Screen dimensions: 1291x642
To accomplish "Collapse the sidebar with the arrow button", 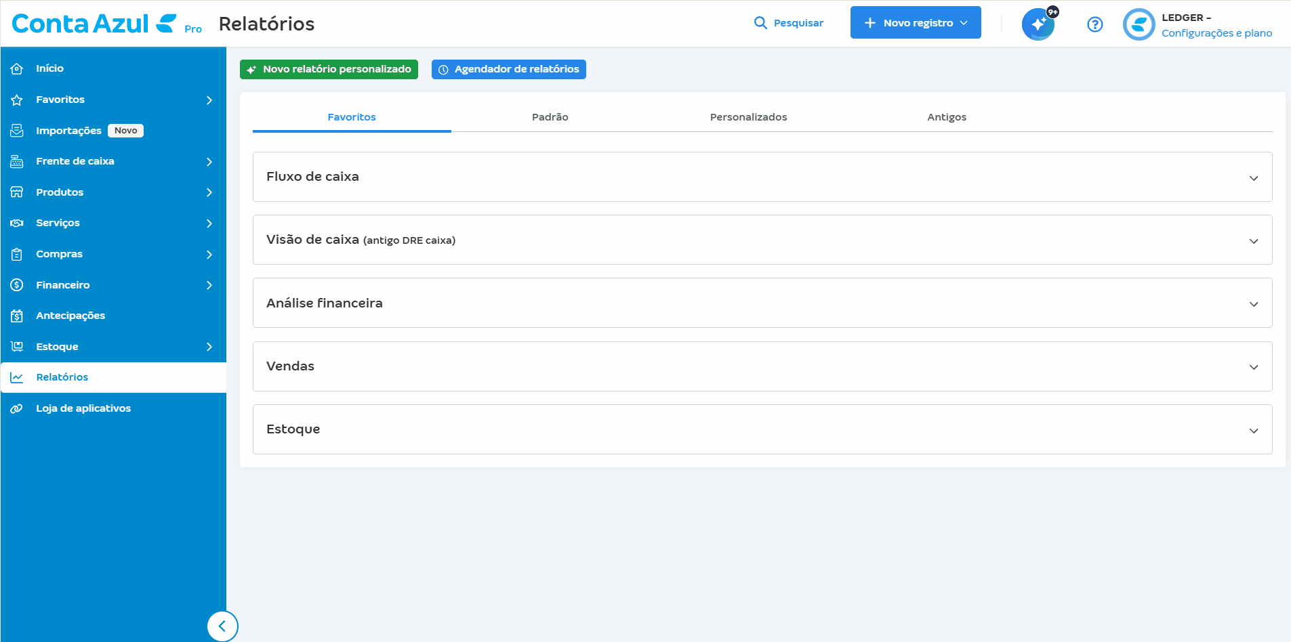I will 222,626.
